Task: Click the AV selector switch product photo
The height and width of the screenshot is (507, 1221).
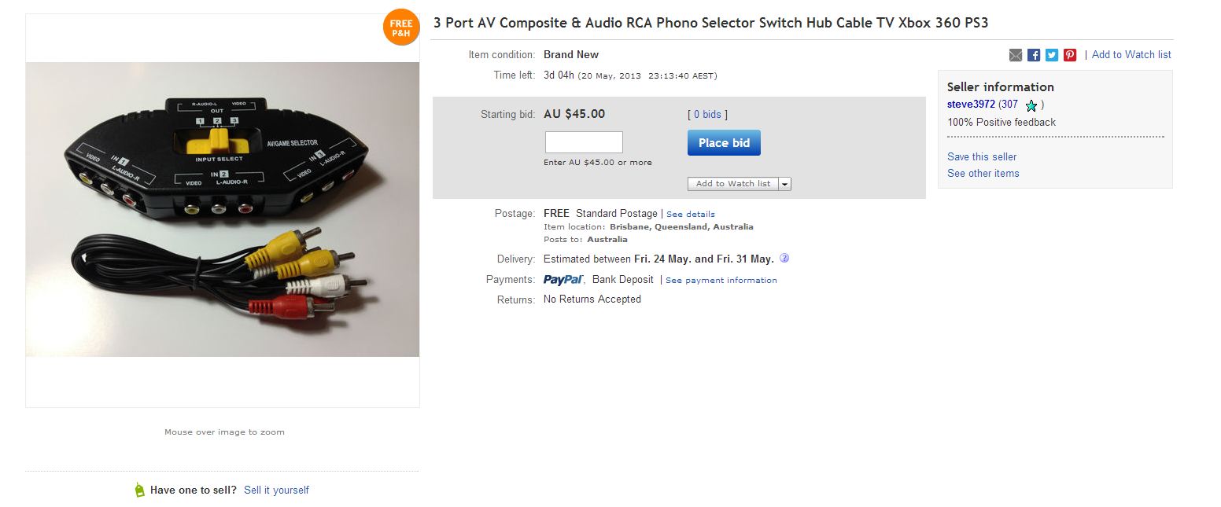Action: pos(223,210)
